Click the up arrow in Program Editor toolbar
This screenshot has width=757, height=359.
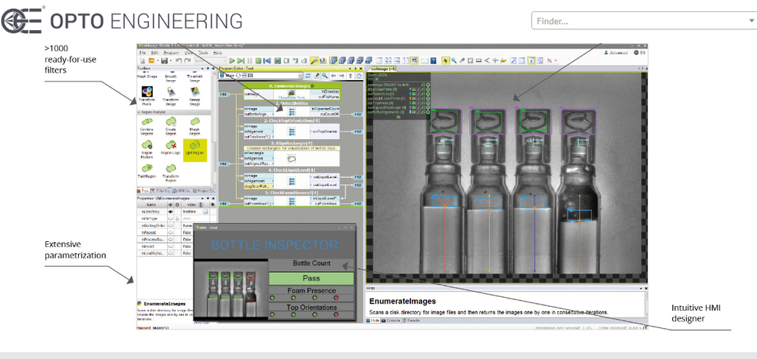coord(350,76)
